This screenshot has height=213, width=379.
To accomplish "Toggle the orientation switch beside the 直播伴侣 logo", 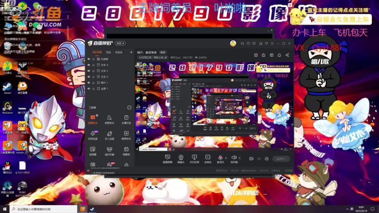I will point(120,44).
